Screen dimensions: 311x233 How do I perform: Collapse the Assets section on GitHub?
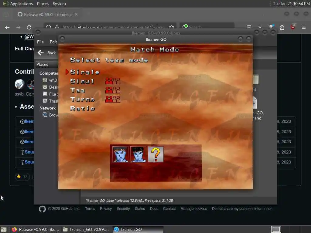(x=16, y=107)
